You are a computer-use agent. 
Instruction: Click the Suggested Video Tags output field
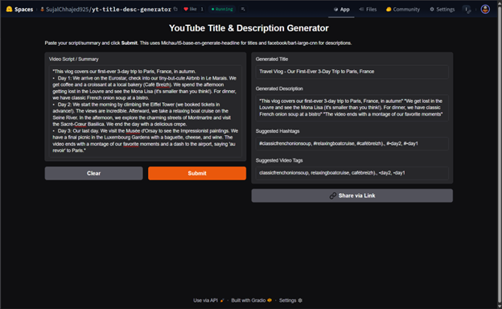coord(352,173)
